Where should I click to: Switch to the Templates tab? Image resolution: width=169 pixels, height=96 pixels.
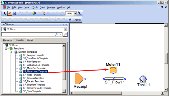pos(19,40)
